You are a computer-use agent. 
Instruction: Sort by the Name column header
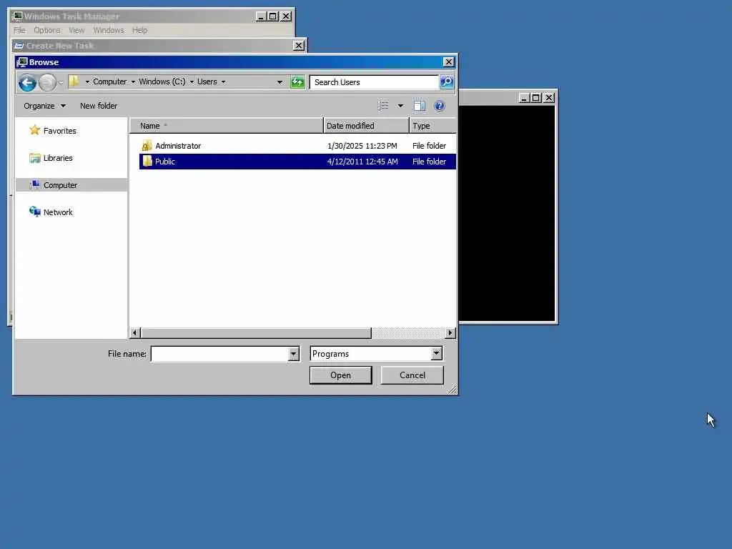pos(227,126)
